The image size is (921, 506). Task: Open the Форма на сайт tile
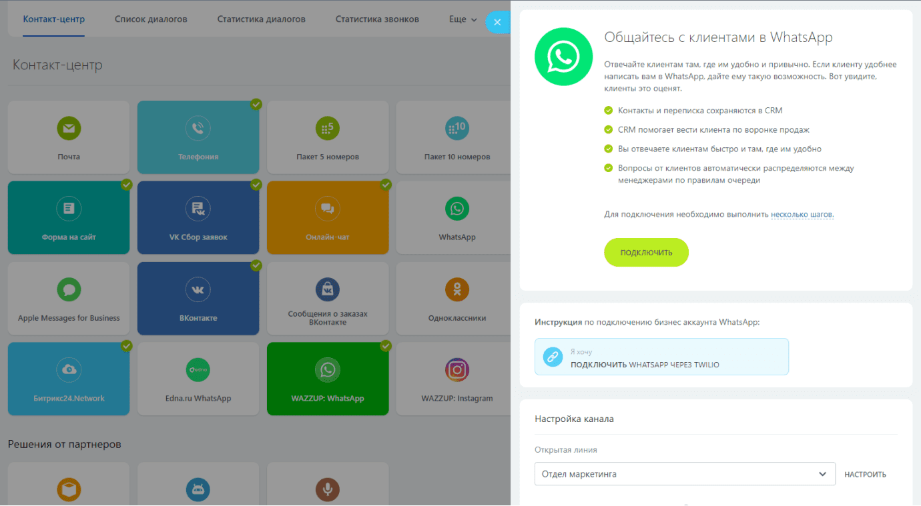click(x=69, y=218)
